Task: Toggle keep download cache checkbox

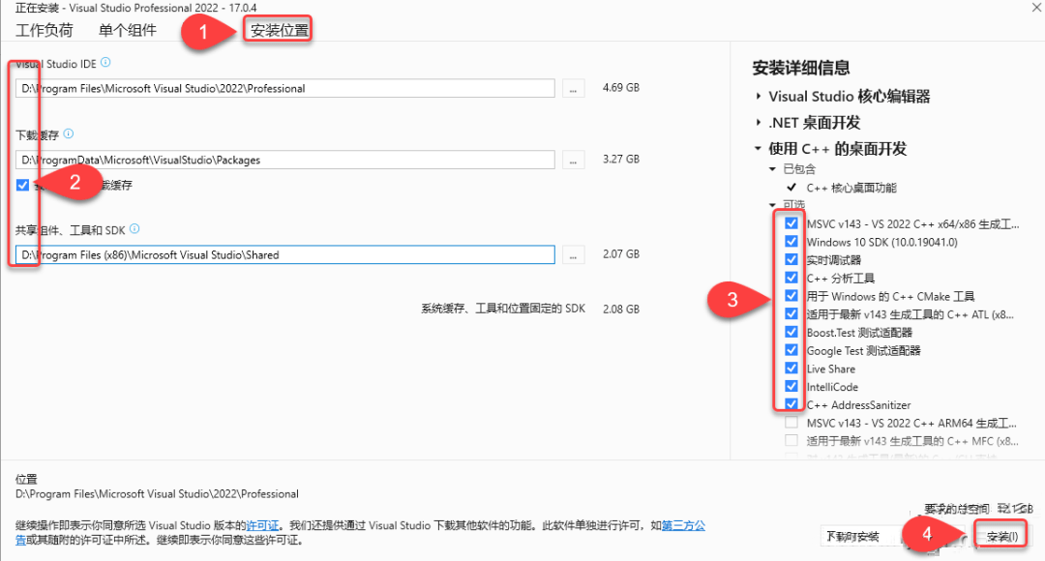Action: coord(22,185)
